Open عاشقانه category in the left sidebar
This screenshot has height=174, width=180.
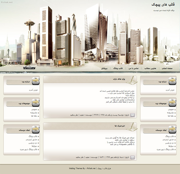click(34, 113)
